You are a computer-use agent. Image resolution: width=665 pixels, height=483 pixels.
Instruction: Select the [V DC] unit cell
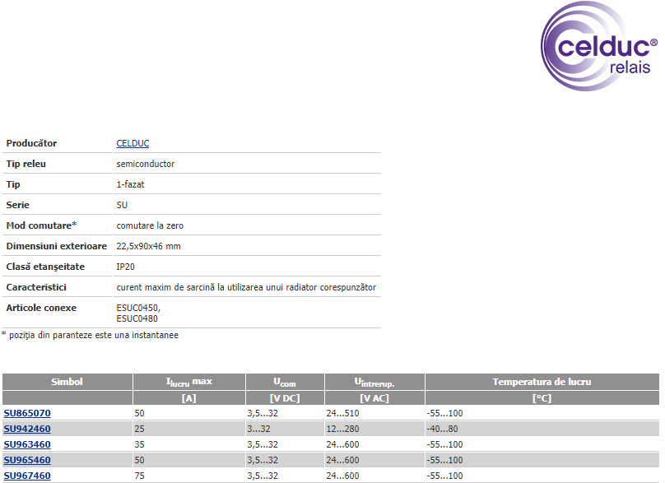(x=285, y=398)
